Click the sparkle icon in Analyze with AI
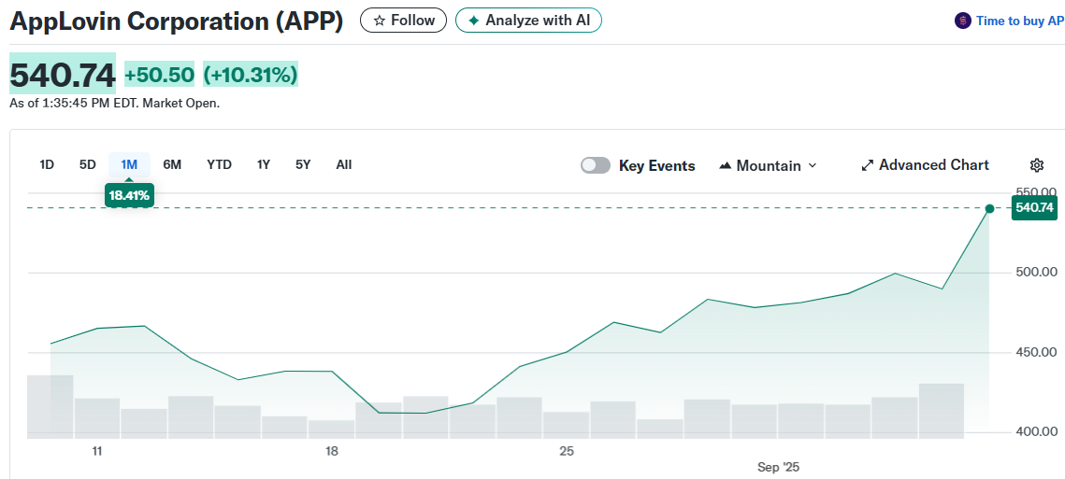The width and height of the screenshot is (1065, 479). (x=474, y=21)
